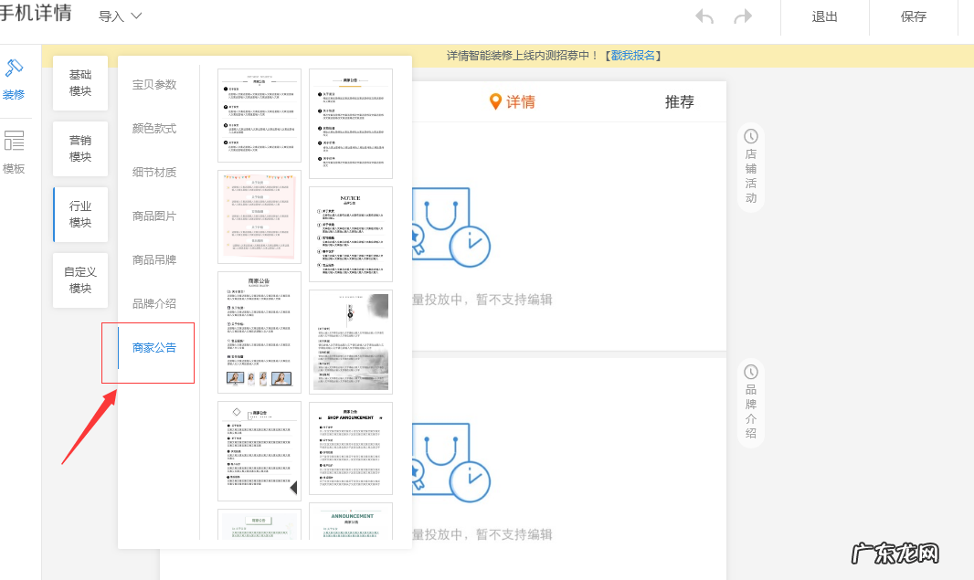Switch to the 模板 panel icon

(15, 146)
